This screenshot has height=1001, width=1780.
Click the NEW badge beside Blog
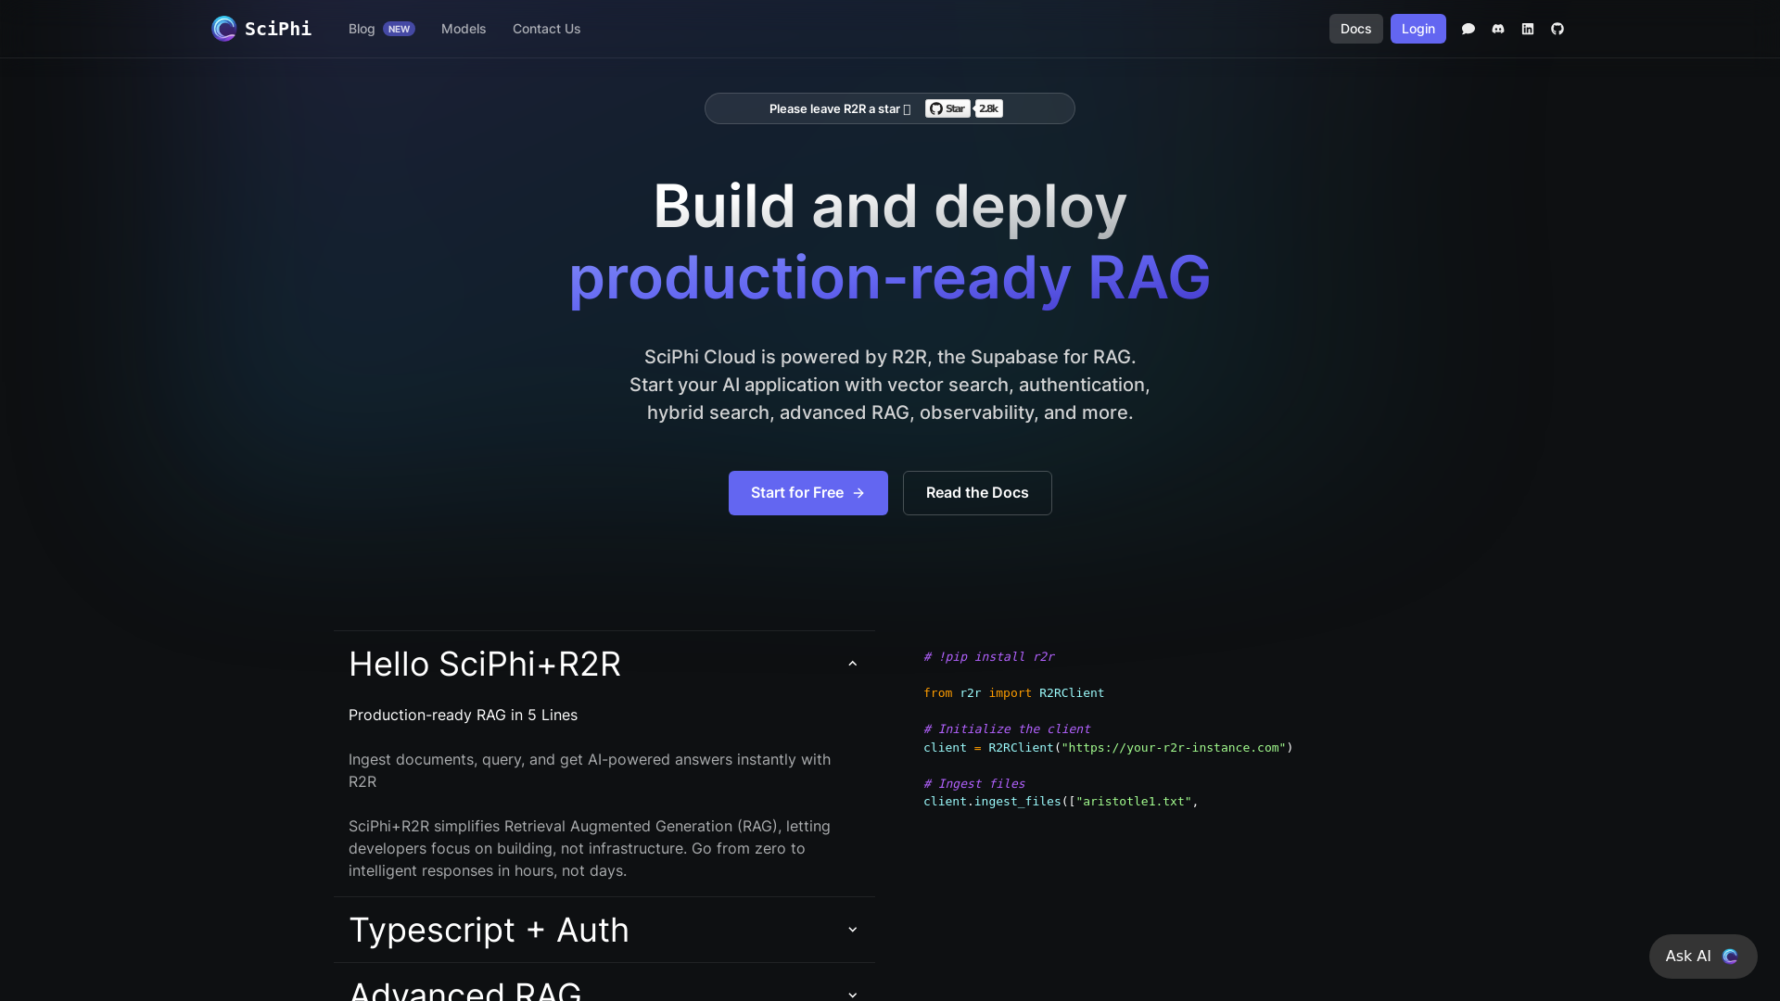399,29
